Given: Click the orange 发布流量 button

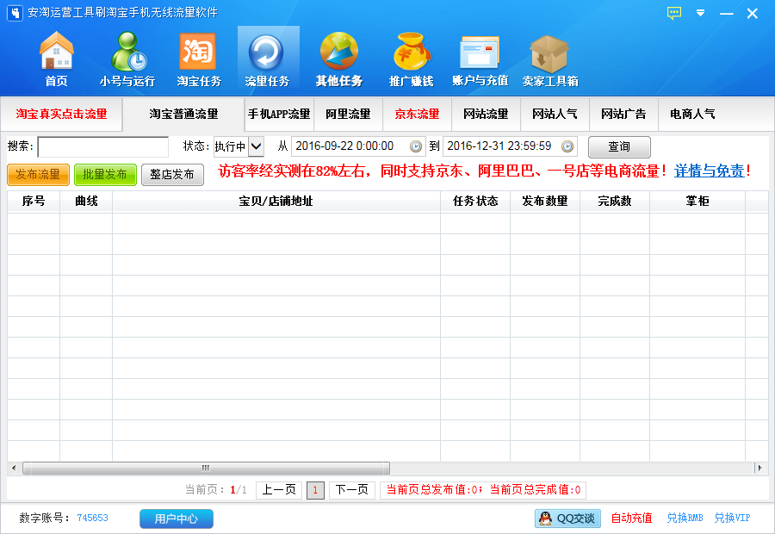Looking at the screenshot, I should click(38, 175).
